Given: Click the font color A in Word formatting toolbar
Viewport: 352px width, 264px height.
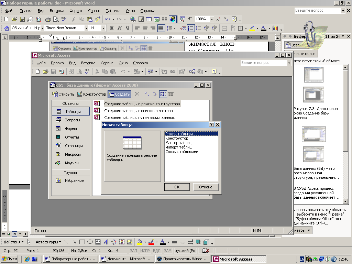Looking at the screenshot, I should coord(264,28).
